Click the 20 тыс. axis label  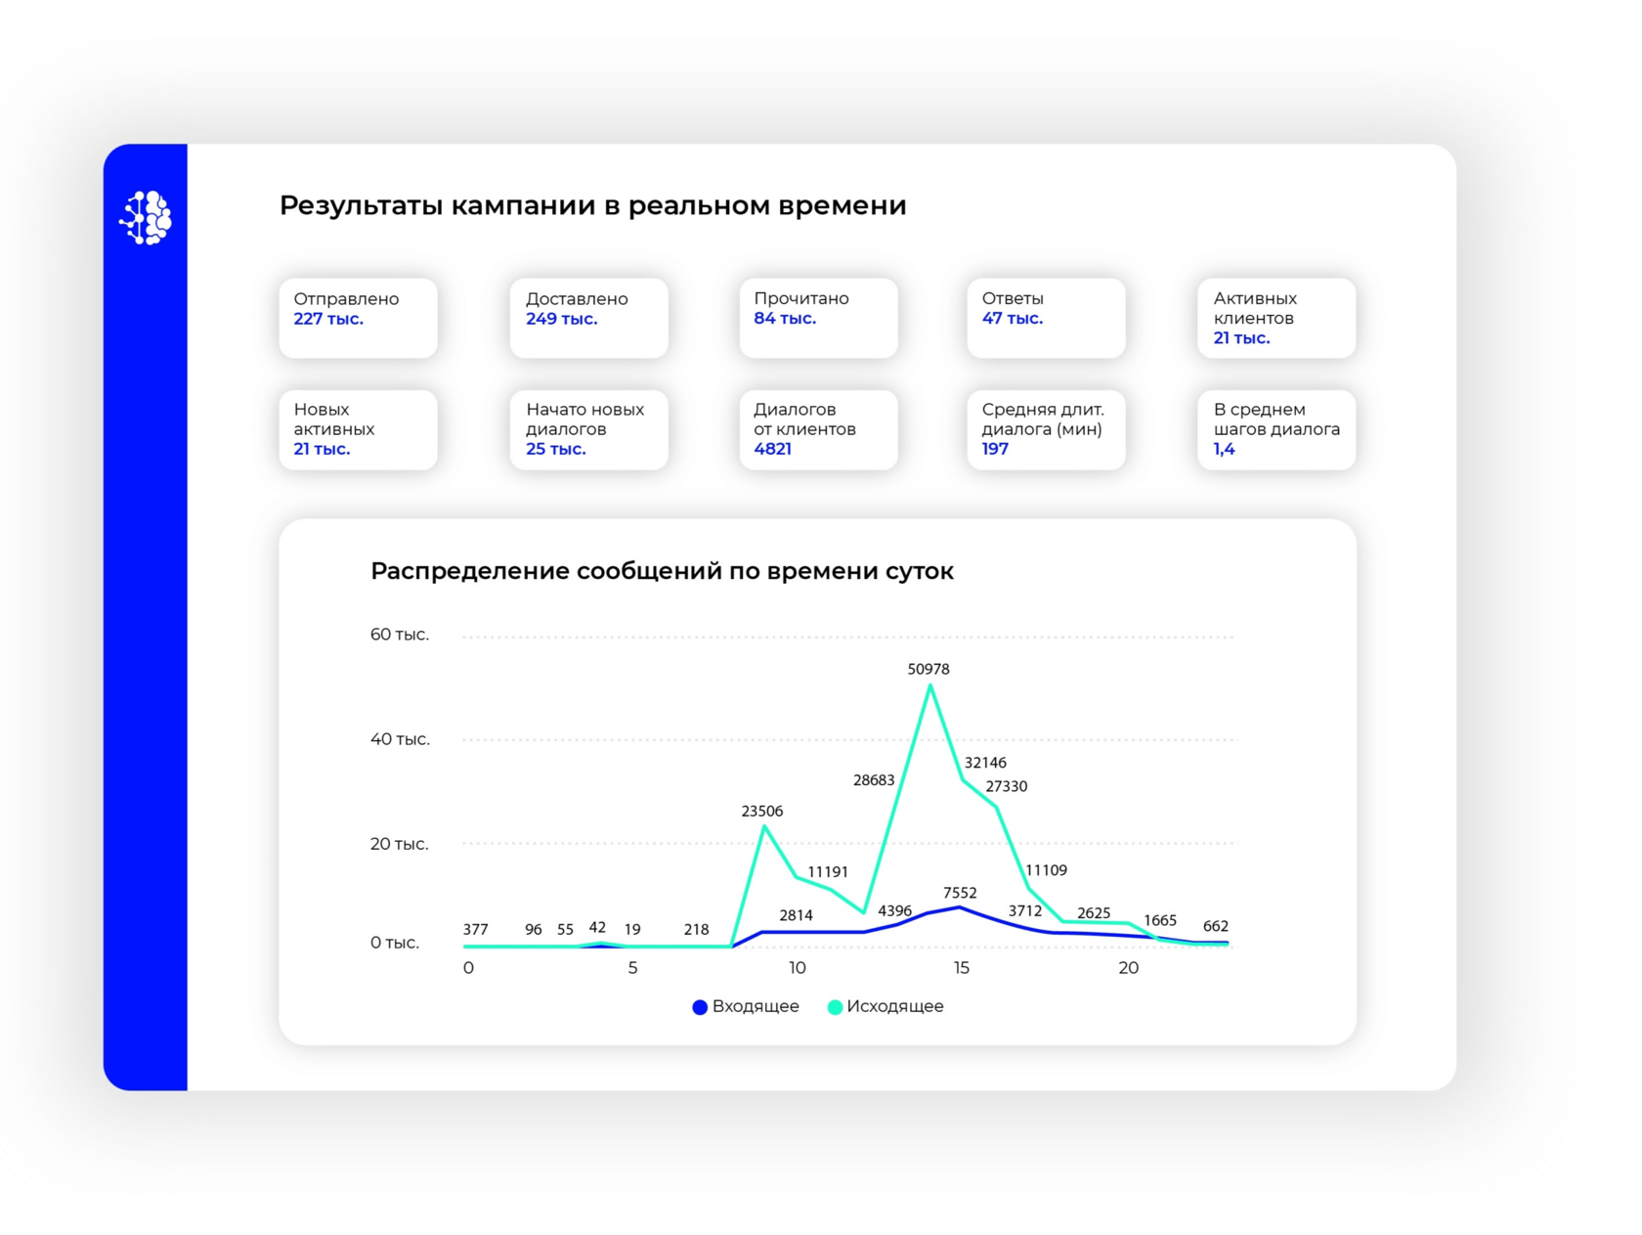point(400,844)
